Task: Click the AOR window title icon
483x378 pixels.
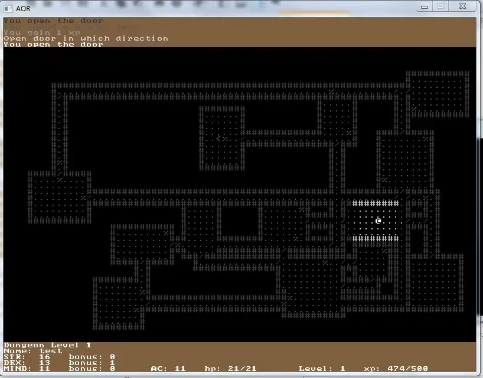Action: point(8,9)
